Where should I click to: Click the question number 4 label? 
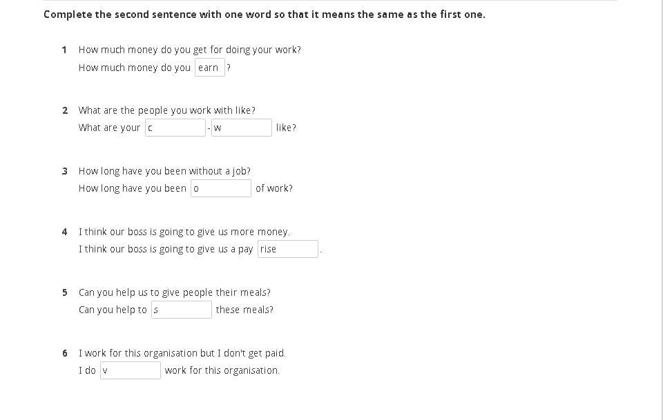[64, 232]
